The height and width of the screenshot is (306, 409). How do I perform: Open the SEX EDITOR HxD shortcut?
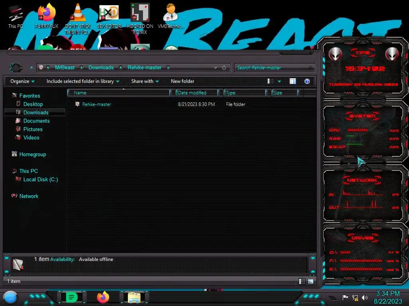pos(109,16)
